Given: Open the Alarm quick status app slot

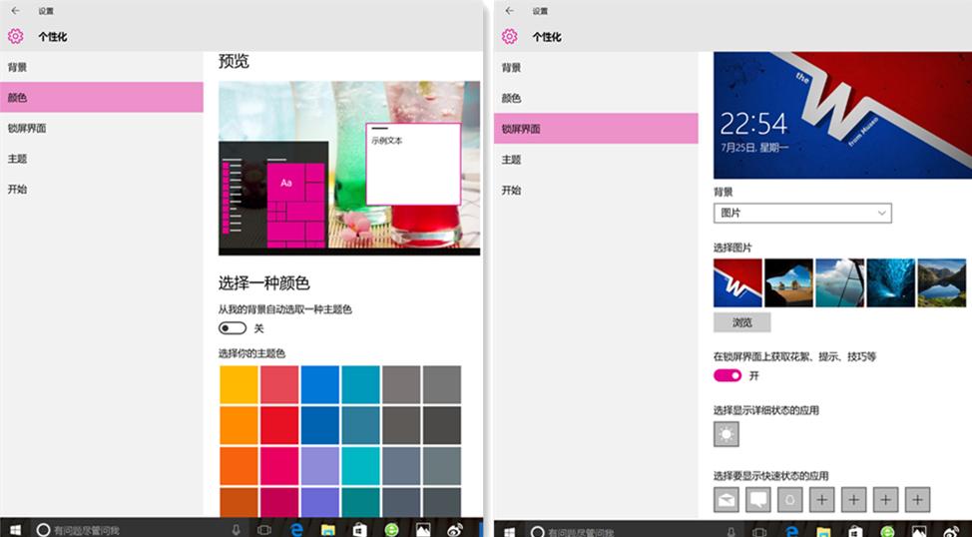Looking at the screenshot, I should pos(789,499).
